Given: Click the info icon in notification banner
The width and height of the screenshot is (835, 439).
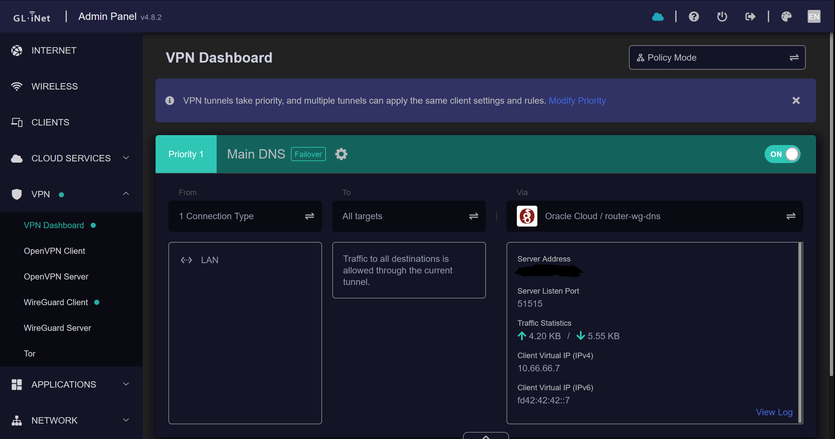Looking at the screenshot, I should (169, 101).
